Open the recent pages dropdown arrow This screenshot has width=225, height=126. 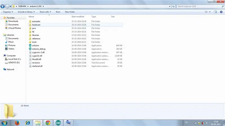tap(10, 6)
